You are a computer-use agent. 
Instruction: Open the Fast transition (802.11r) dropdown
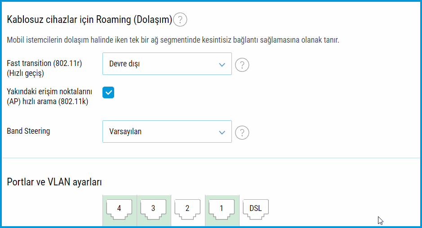point(167,64)
